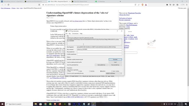The height and width of the screenshot is (106, 189).
Task: Open the WanderingThoughts sidebar link
Action: coord(134,13)
